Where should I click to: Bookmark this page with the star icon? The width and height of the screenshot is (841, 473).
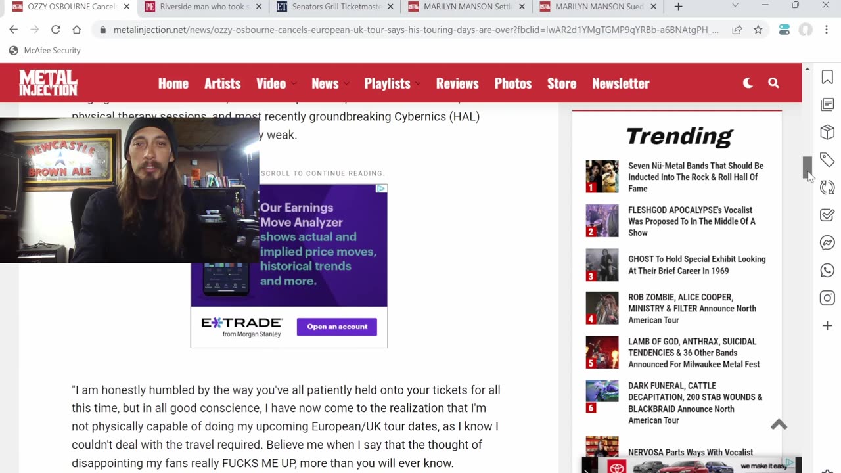click(758, 30)
